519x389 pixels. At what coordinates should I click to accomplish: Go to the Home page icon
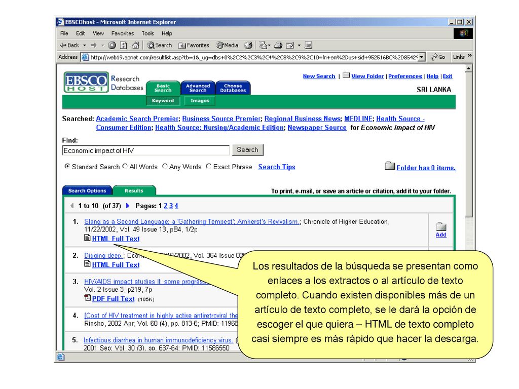pyautogui.click(x=136, y=45)
